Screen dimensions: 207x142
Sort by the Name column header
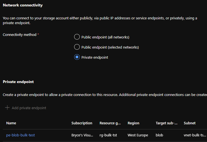click(11, 123)
